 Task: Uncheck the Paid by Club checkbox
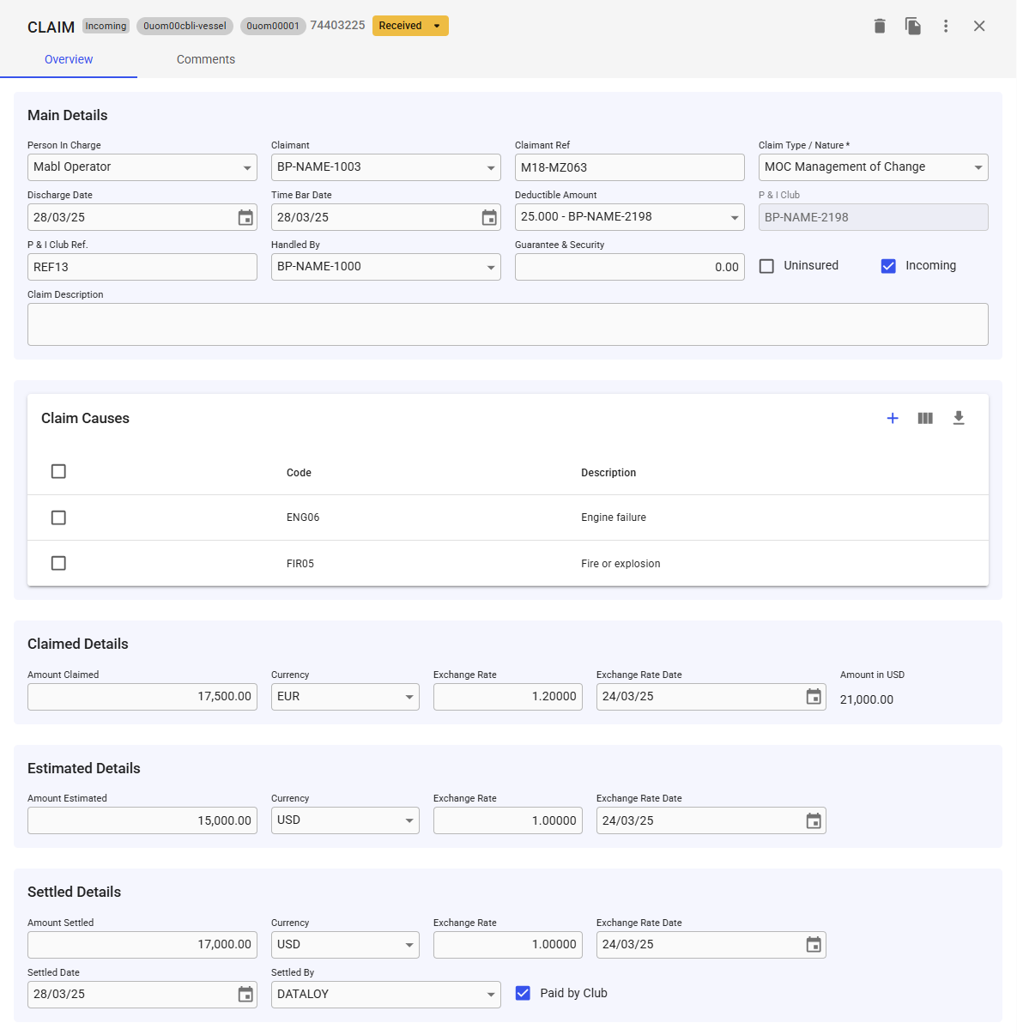[523, 993]
